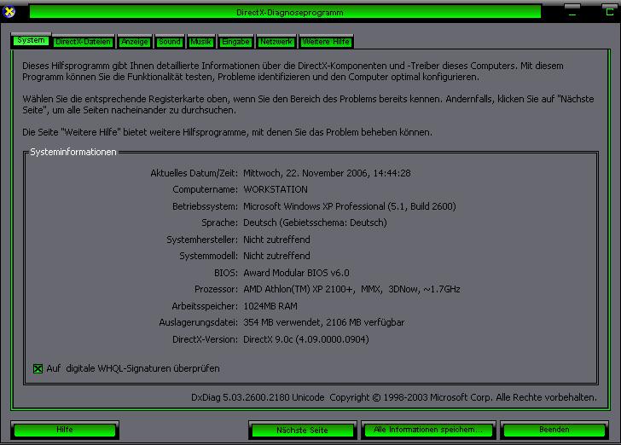Image resolution: width=621 pixels, height=445 pixels.
Task: Click the DxDiag 5.03.2600.2180 copyright line
Action: click(x=394, y=397)
